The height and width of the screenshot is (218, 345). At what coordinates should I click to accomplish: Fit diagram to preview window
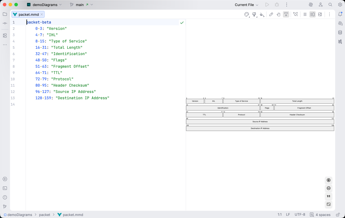(329, 204)
